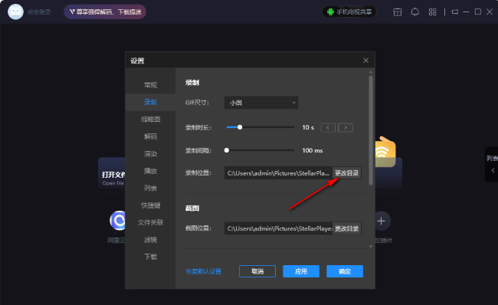The height and width of the screenshot is (305, 498).
Task: Click the 10 s duration value
Action: [x=308, y=127]
